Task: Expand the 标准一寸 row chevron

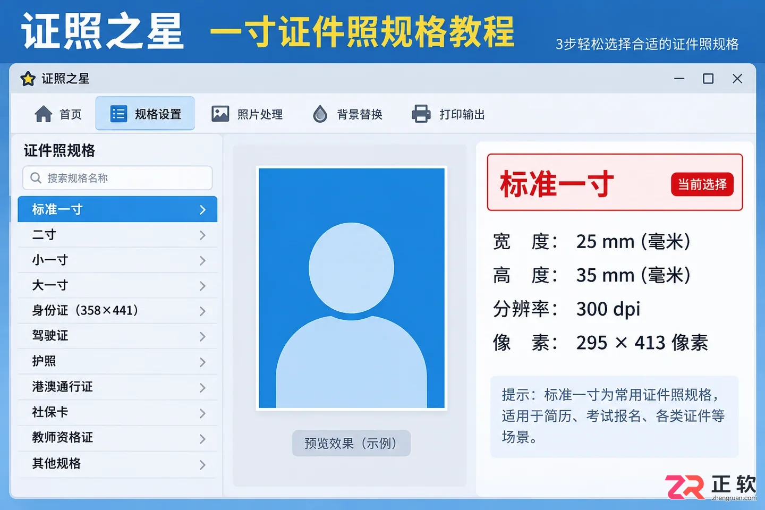Action: tap(202, 210)
